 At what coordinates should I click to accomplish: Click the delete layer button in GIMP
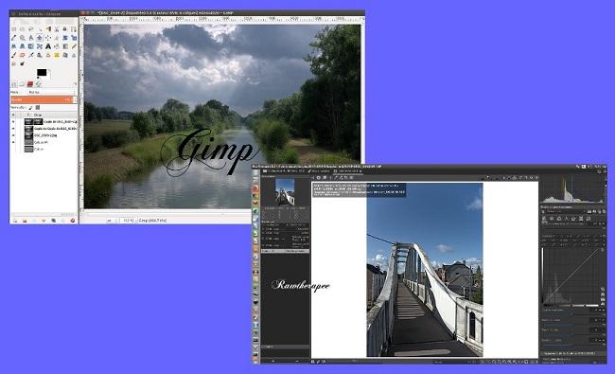73,221
